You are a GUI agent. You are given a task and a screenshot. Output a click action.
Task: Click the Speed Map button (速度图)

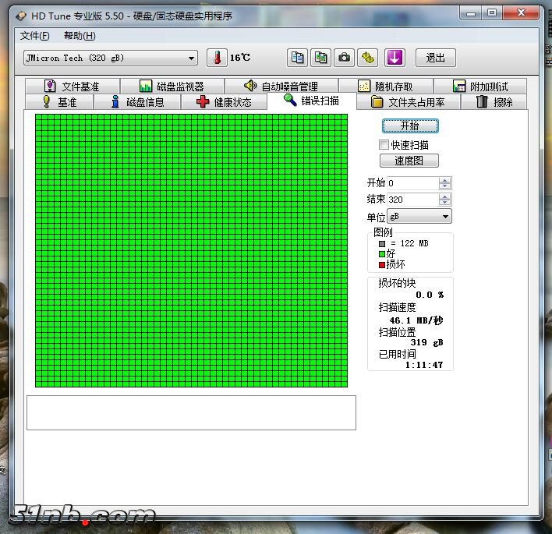point(409,161)
